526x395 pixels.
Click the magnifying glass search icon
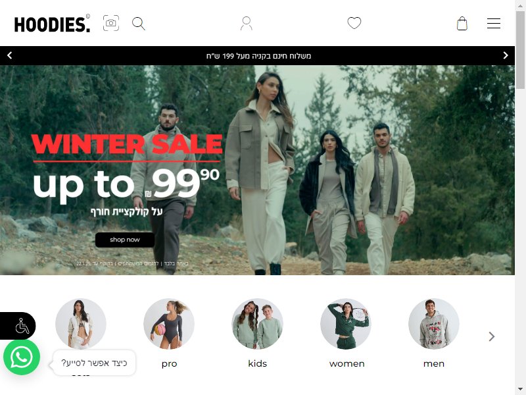[x=139, y=24]
